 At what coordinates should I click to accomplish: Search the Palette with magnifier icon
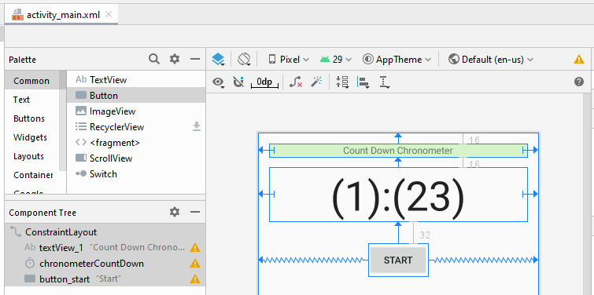pos(153,59)
